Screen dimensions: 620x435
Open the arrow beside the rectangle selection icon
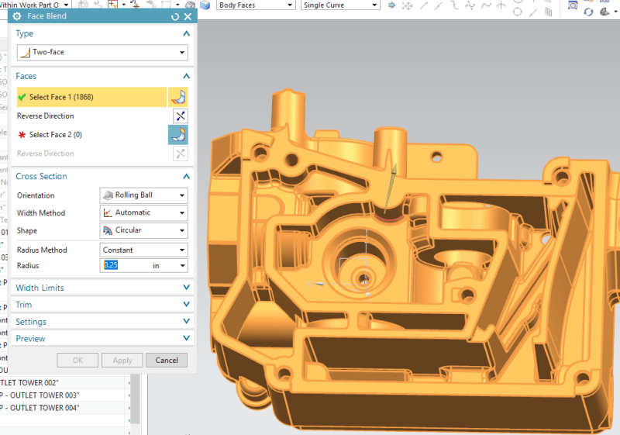(x=177, y=5)
